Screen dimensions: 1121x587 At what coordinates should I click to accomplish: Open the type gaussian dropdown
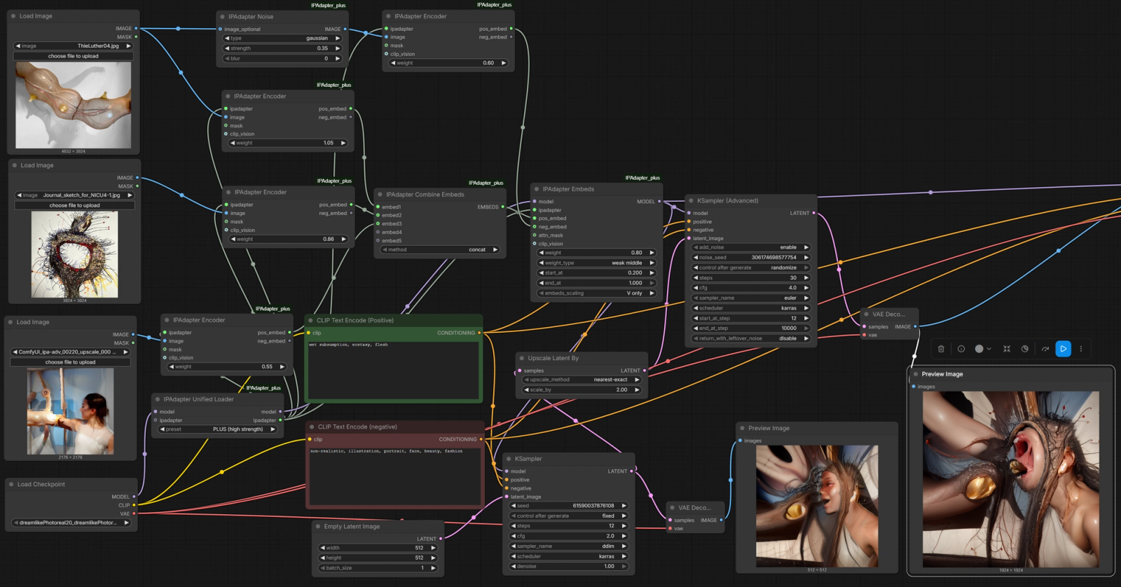pyautogui.click(x=282, y=39)
